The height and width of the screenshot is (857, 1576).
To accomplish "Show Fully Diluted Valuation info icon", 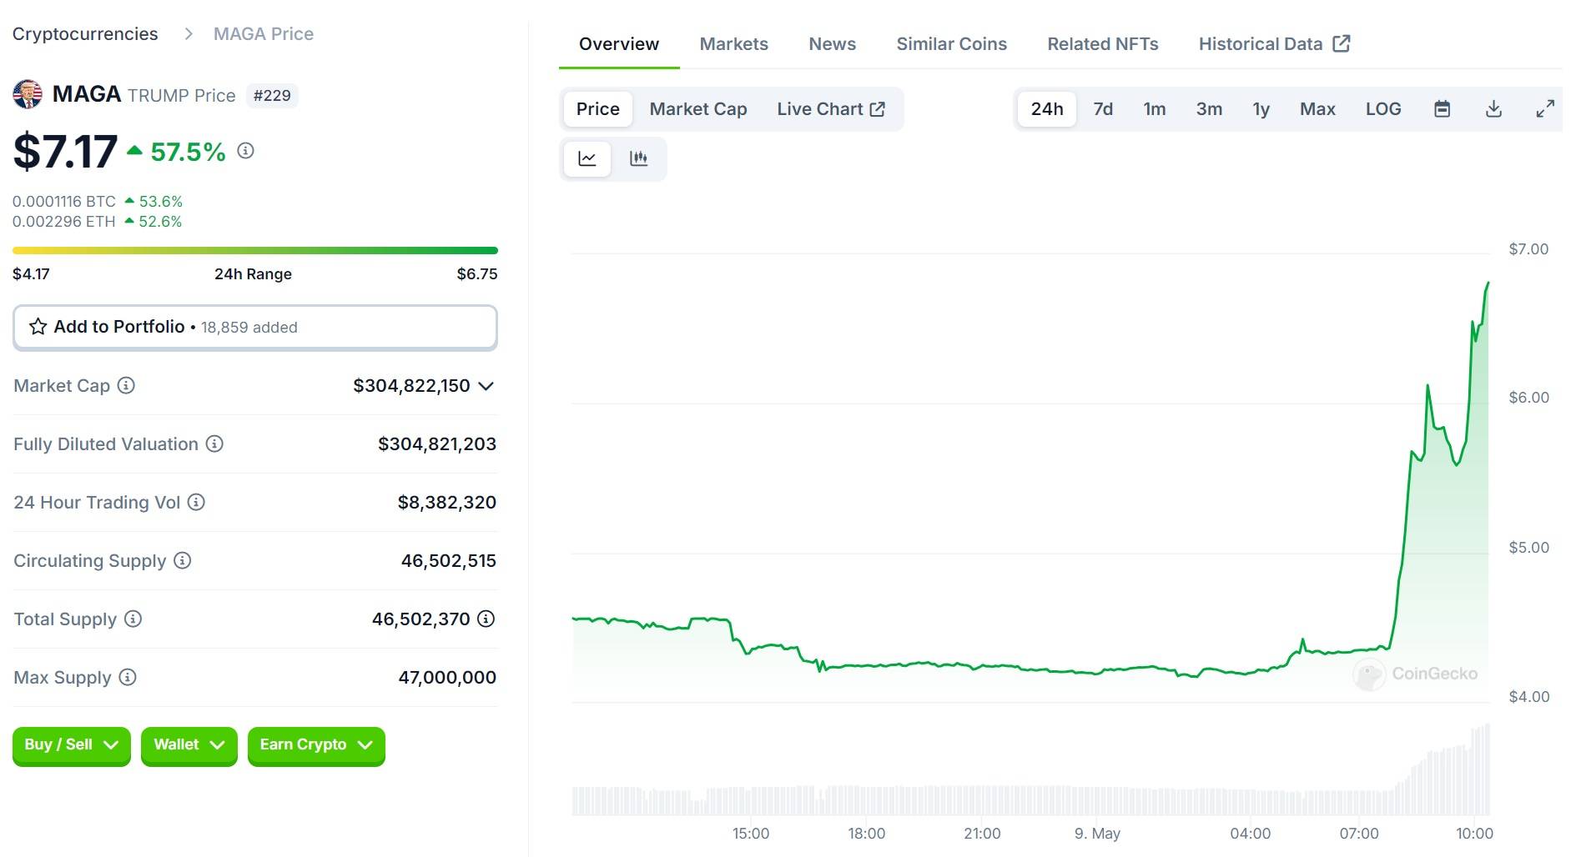I will coord(214,444).
